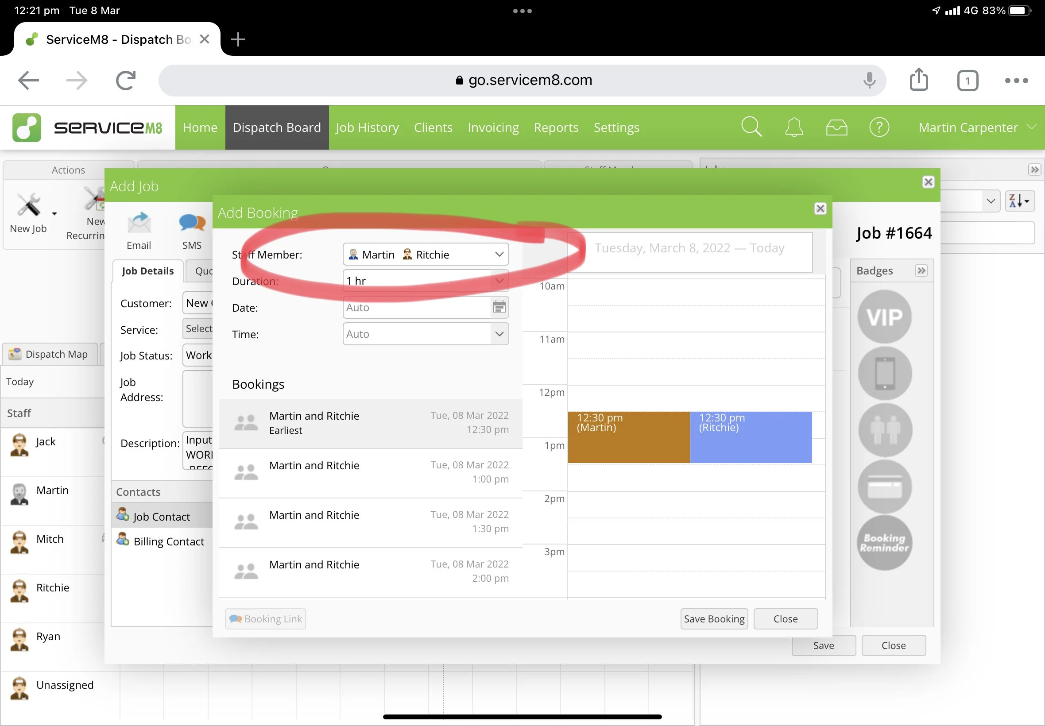Open the search magnifier in header
Viewport: 1045px width, 726px height.
coord(751,127)
